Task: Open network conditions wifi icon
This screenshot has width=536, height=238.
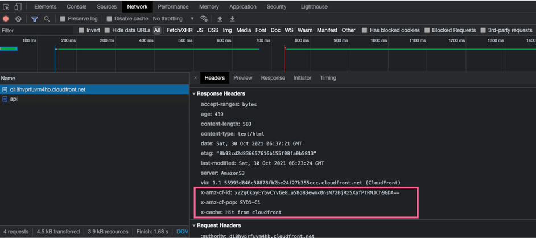Action: pos(204,19)
